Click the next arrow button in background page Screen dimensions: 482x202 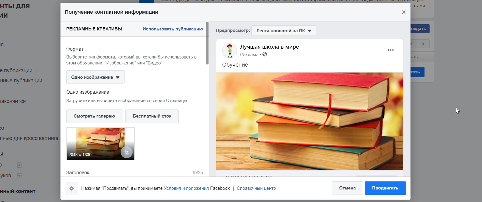(423, 44)
